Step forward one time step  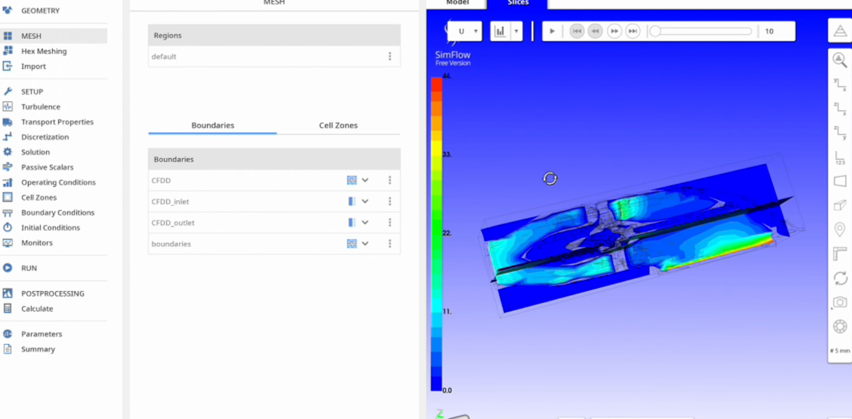pyautogui.click(x=614, y=31)
